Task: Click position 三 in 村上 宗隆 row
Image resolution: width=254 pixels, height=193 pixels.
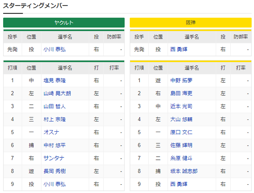Action: click(31, 119)
